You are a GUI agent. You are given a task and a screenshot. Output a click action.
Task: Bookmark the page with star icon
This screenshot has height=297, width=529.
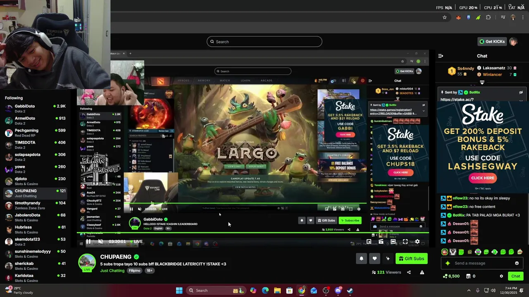pos(445,17)
